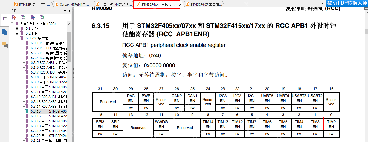The width and height of the screenshot is (368, 142).
Task: Click the TIM3 EN table cell
Action: [x=315, y=124]
